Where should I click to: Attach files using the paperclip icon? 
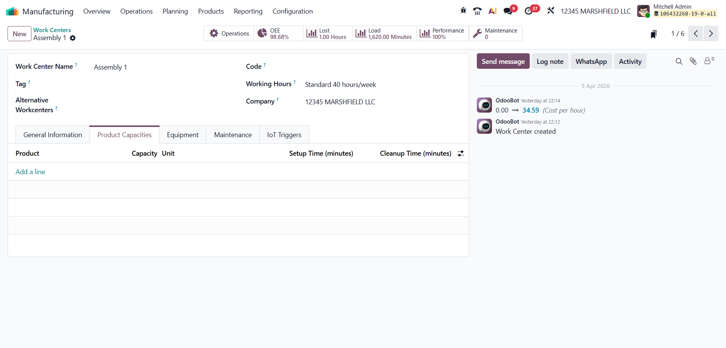click(693, 61)
